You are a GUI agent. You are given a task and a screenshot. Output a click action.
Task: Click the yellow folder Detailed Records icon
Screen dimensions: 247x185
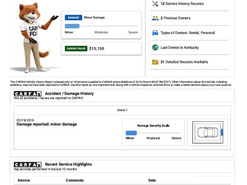click(155, 62)
